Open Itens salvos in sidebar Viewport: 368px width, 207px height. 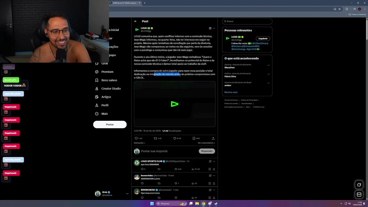click(x=106, y=80)
